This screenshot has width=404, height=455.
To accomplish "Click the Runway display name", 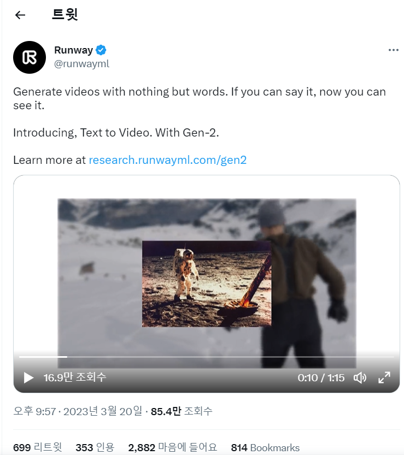I will (73, 50).
